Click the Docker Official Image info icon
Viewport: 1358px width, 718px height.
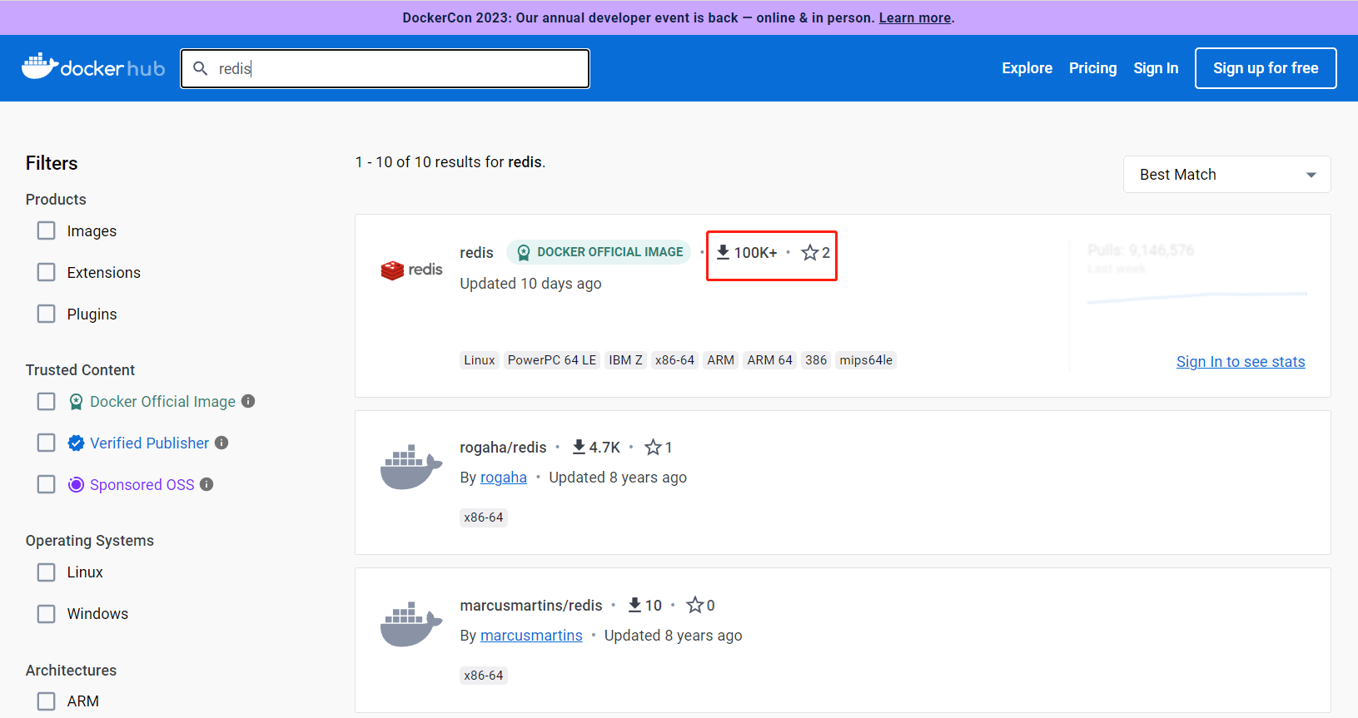click(x=248, y=401)
